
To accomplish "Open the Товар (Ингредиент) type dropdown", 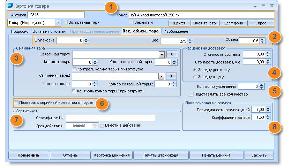I will tap(58, 23).
